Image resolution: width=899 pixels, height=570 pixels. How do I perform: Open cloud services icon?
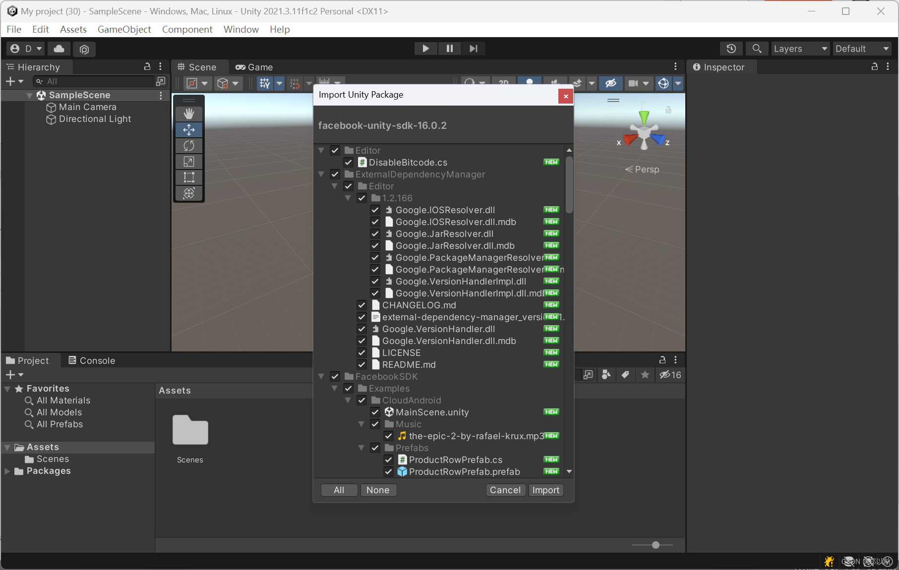[x=59, y=49]
